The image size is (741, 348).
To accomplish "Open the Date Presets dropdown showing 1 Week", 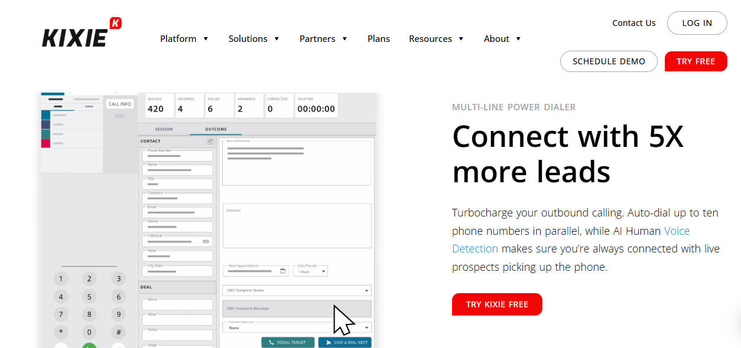I will pyautogui.click(x=310, y=271).
